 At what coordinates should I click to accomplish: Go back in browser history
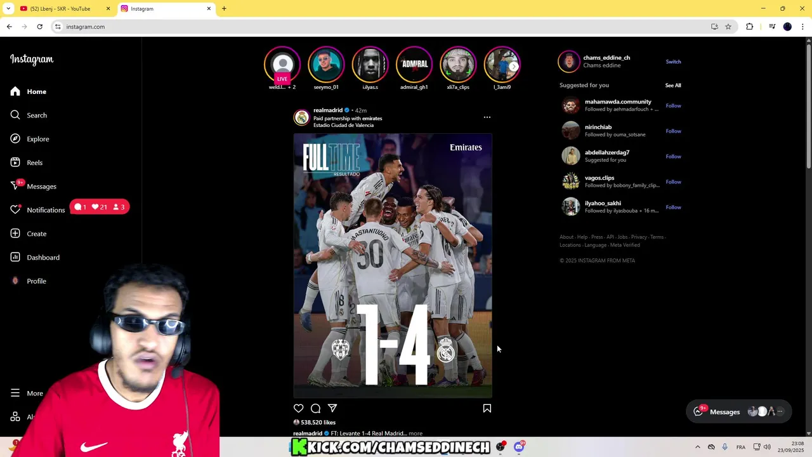click(x=9, y=27)
